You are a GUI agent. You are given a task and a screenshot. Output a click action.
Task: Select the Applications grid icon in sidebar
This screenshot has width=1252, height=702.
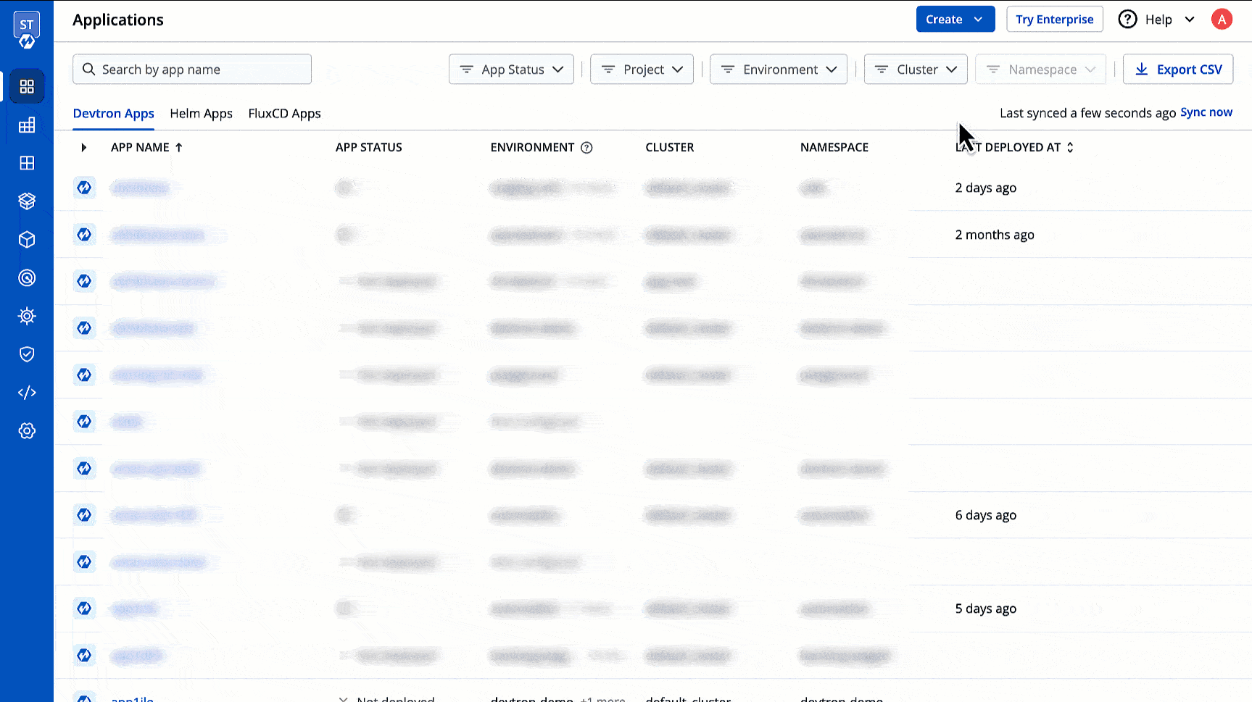(x=27, y=85)
